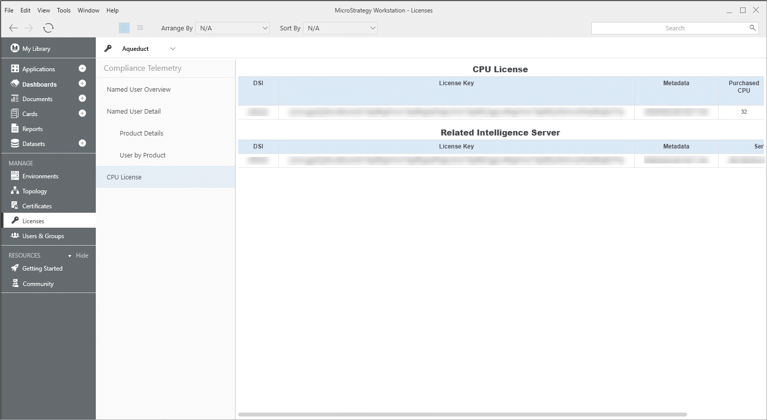Open Getting Started resource

click(42, 269)
